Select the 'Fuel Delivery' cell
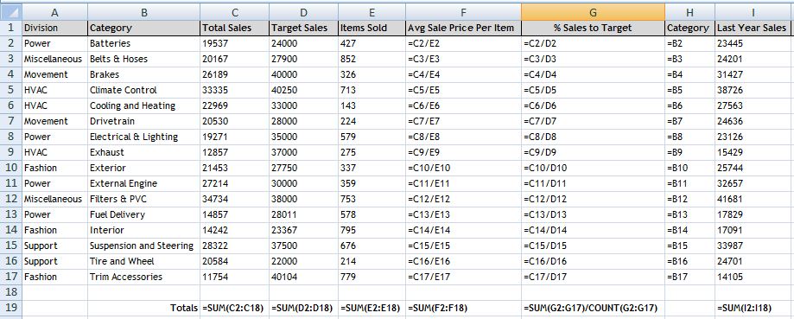Image resolution: width=794 pixels, height=319 pixels. (x=143, y=214)
